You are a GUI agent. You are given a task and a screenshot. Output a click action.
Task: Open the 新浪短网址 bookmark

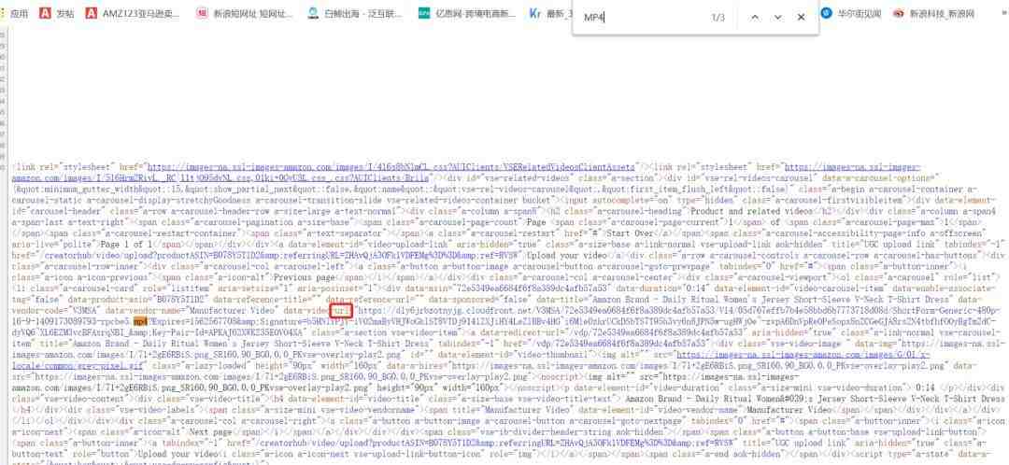pyautogui.click(x=245, y=13)
